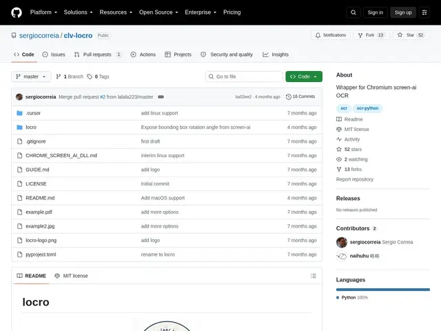Click the ocr topic tag
This screenshot has width=441, height=331.
tap(344, 108)
